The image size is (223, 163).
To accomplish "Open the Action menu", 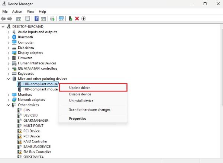I will (x=17, y=12).
